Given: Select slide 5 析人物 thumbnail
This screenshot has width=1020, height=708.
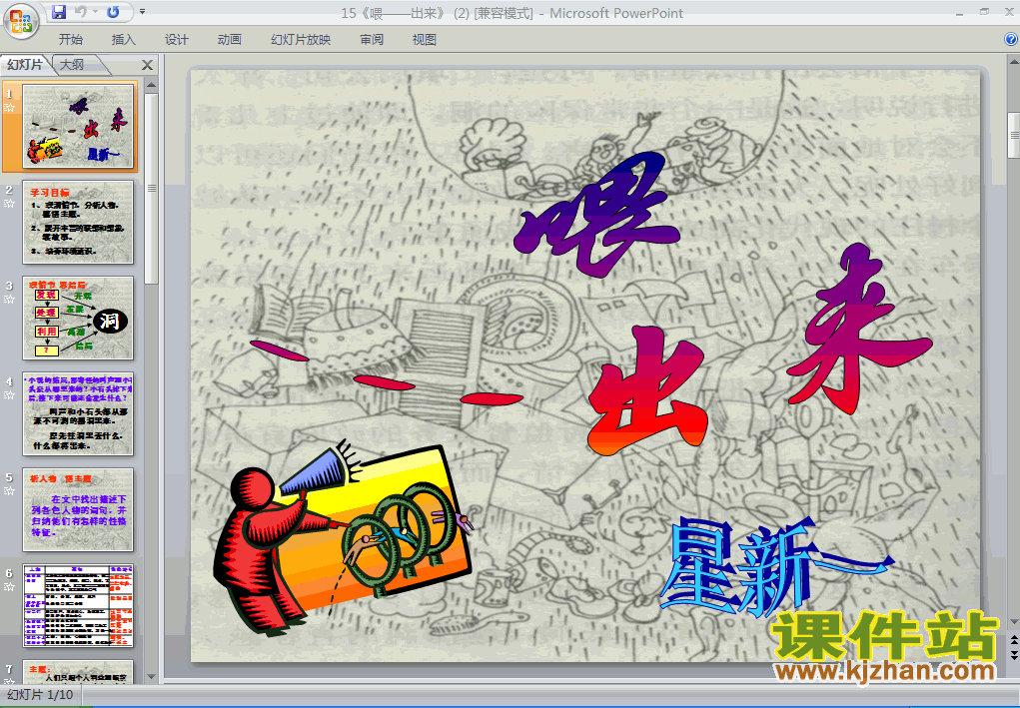Looking at the screenshot, I should (78, 509).
